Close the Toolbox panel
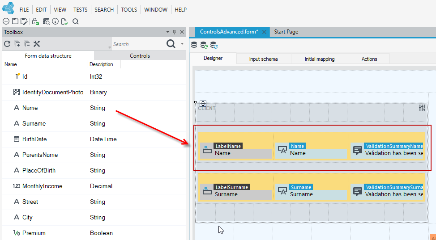Screen dimensions: 436x240 182,32
